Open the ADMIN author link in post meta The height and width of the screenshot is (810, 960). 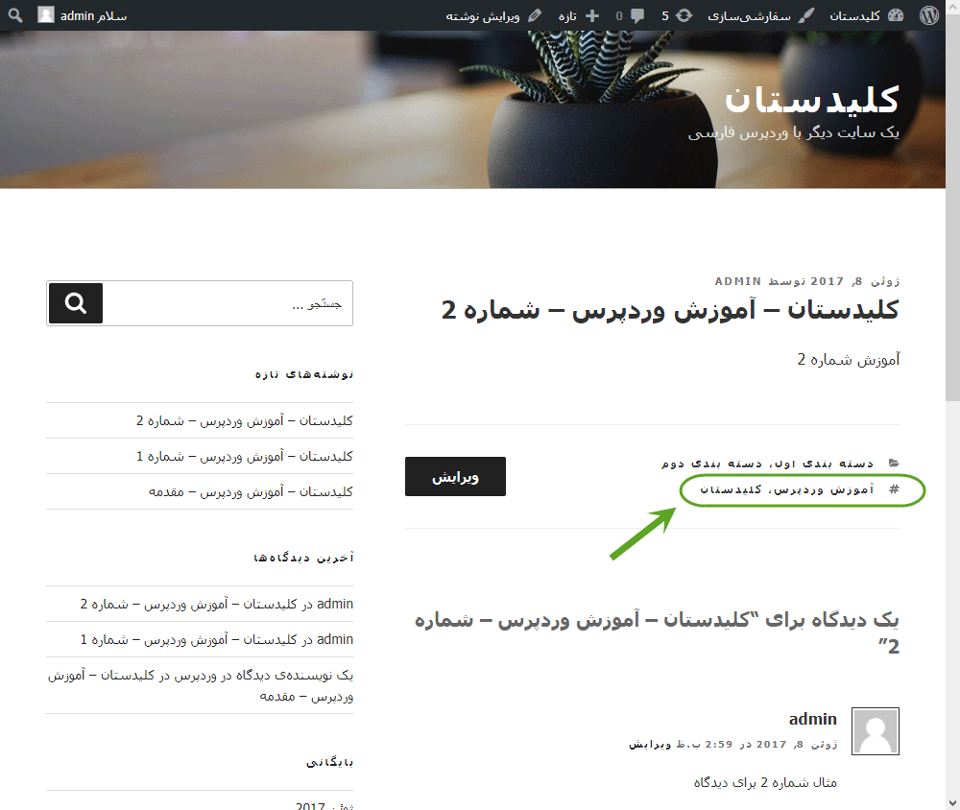(x=737, y=281)
